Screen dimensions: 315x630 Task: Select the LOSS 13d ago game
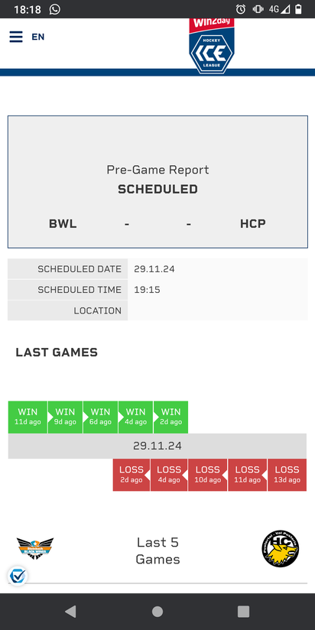(287, 475)
